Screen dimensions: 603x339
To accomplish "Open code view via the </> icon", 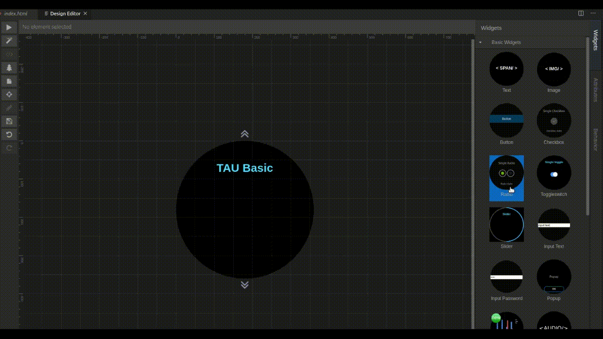I will [9, 54].
